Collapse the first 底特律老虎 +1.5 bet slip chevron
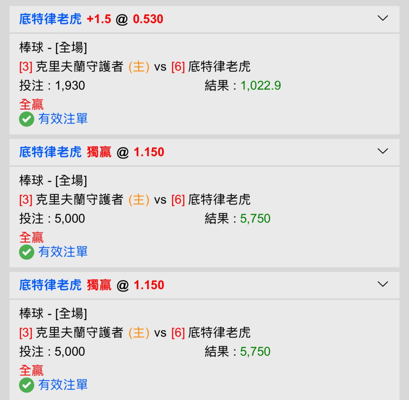 coord(383,18)
